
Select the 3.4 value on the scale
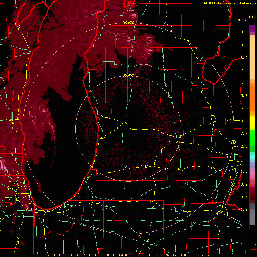click(x=244, y=134)
